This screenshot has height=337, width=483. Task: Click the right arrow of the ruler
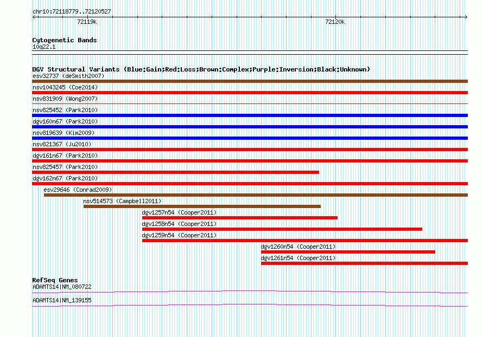(x=466, y=17)
